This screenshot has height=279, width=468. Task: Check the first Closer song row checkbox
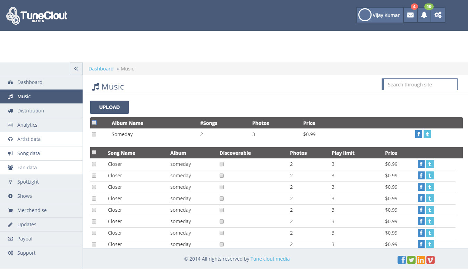94,164
